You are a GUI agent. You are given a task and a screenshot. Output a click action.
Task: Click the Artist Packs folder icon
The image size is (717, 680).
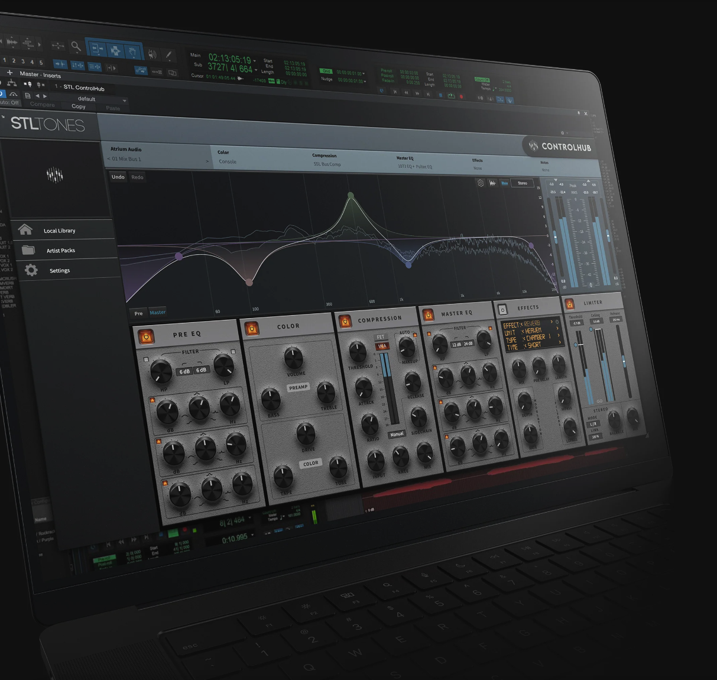click(28, 250)
